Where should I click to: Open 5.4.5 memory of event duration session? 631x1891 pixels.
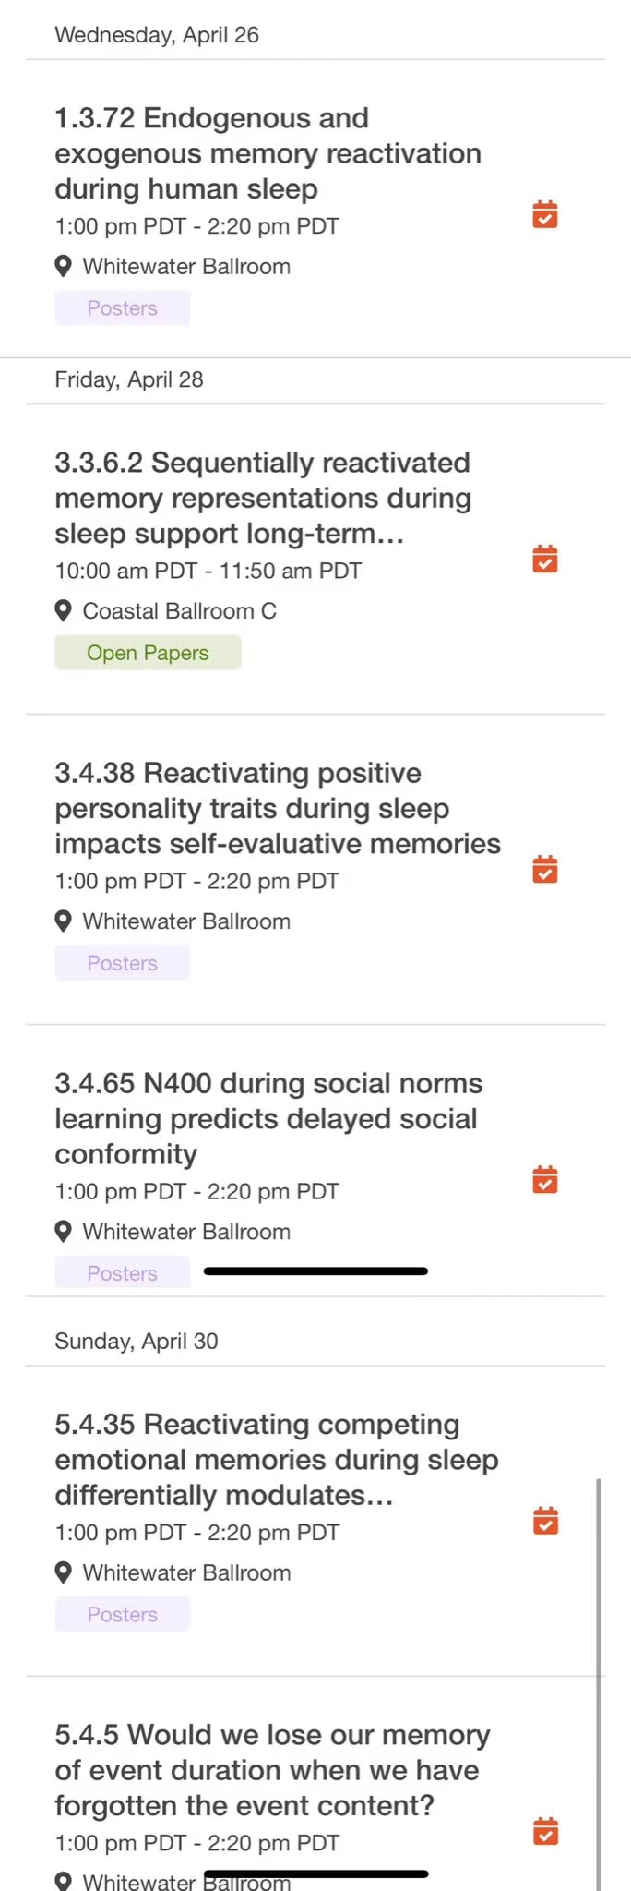tap(272, 1770)
